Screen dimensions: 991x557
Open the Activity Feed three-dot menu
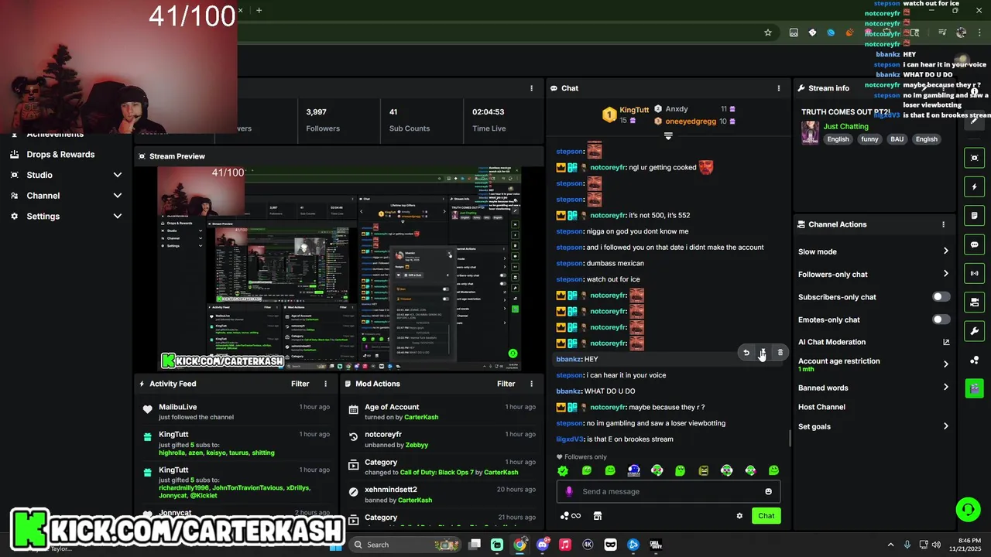pos(325,384)
